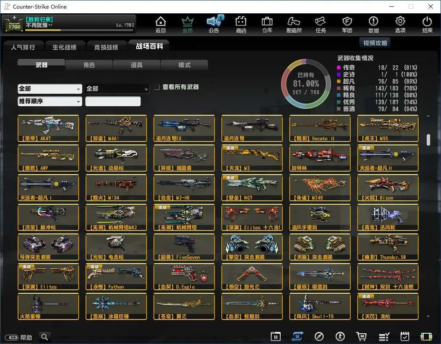Image resolution: width=441 pixels, height=344 pixels.
Task: Select the 【天罚】龙枪 weapon card
Action: (x=388, y=306)
